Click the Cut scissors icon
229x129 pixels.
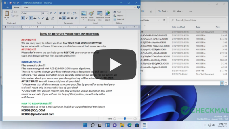click(x=12, y=12)
